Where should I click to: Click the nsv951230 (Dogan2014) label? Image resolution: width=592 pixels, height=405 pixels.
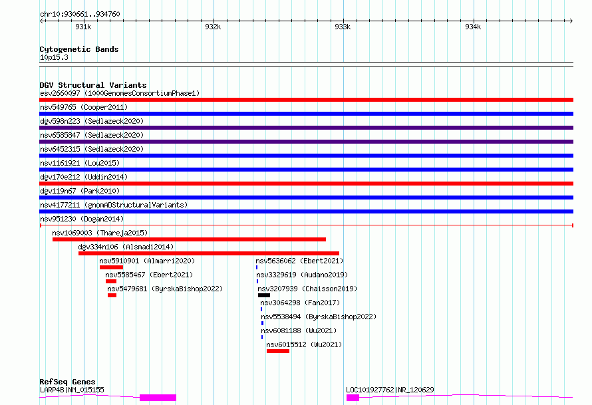(x=82, y=219)
